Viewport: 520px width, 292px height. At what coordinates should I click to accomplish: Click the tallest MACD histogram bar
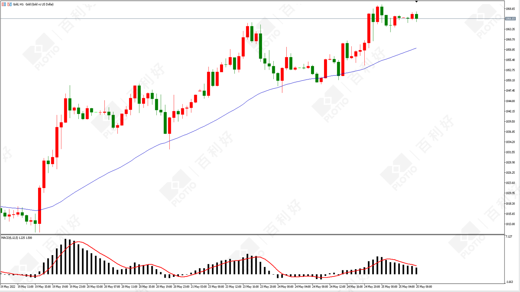(x=65, y=256)
